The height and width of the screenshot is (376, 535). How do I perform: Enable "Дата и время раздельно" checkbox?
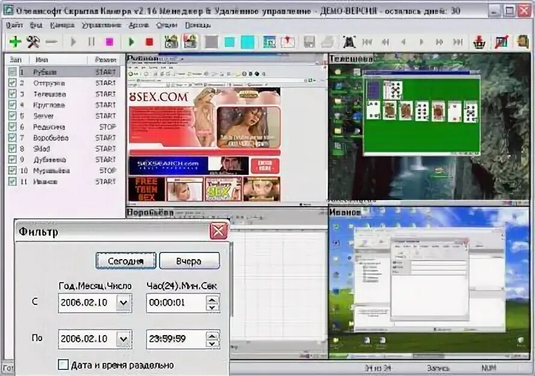point(63,365)
